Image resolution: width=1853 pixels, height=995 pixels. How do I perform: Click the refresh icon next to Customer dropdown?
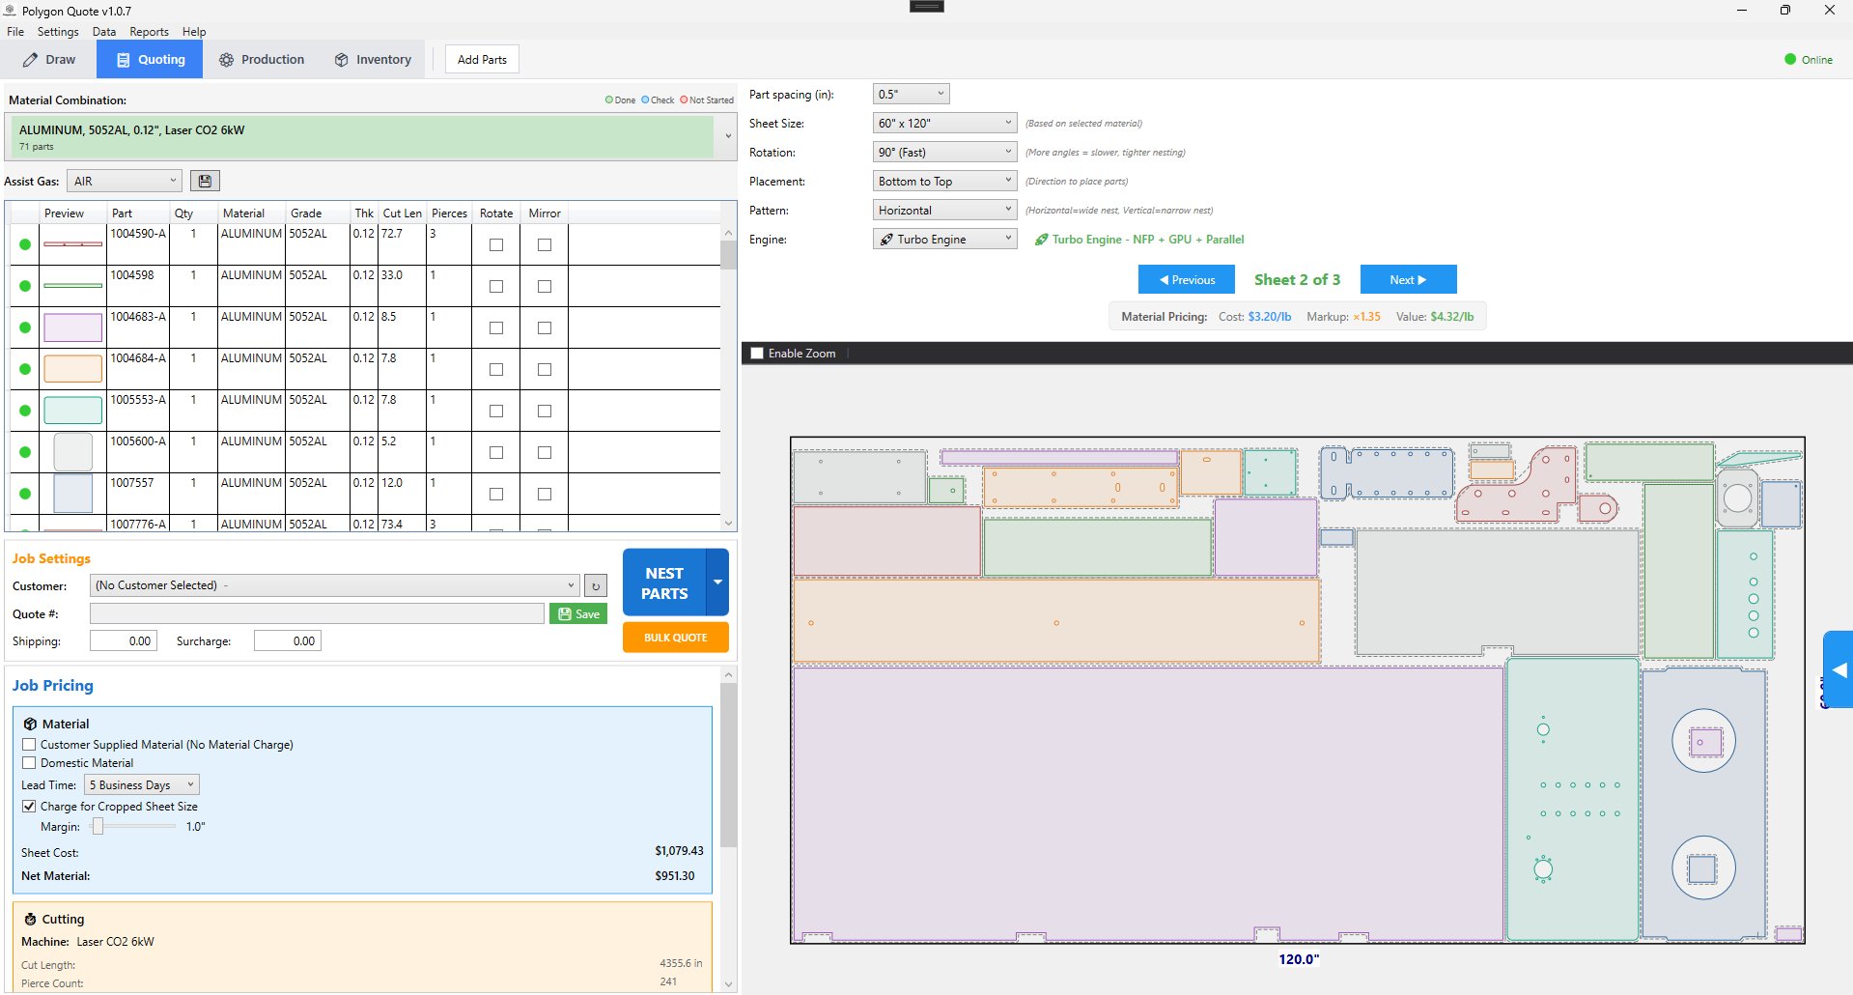[595, 584]
